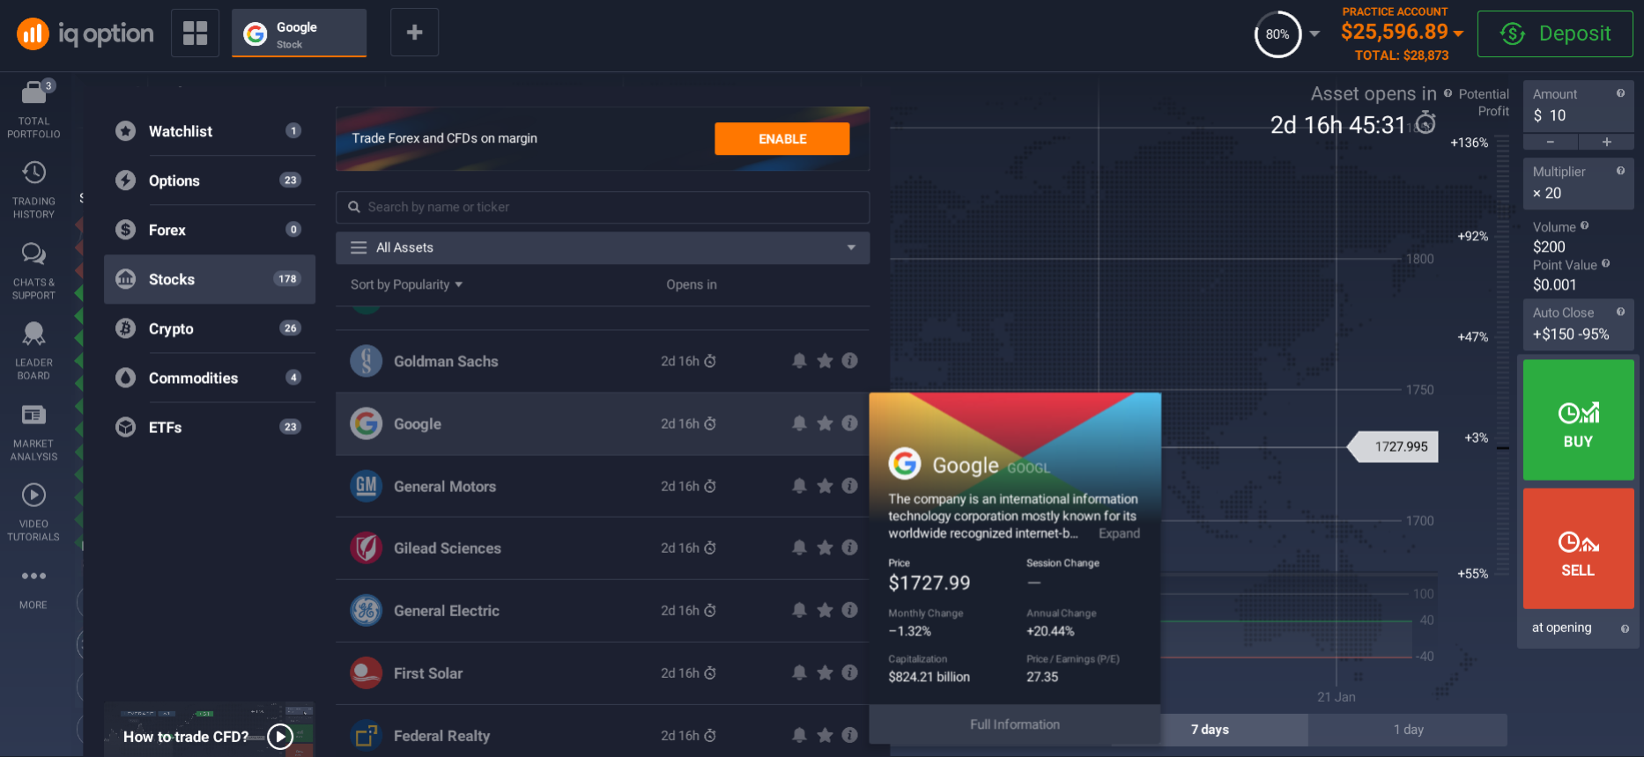Show help for Auto Close
The width and height of the screenshot is (1644, 757).
1620,312
